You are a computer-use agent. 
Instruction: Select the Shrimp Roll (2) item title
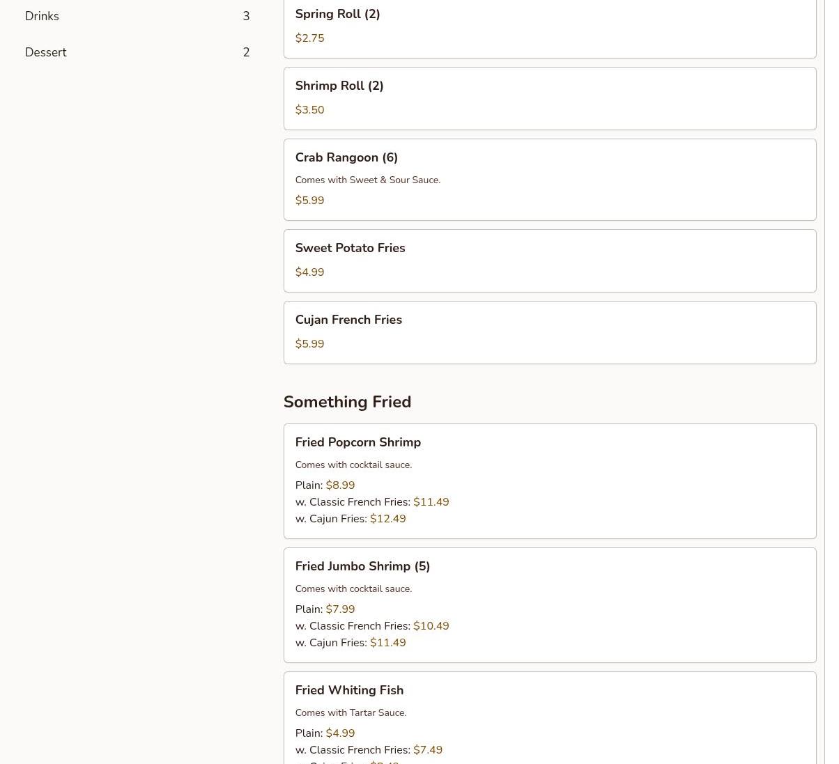[339, 86]
